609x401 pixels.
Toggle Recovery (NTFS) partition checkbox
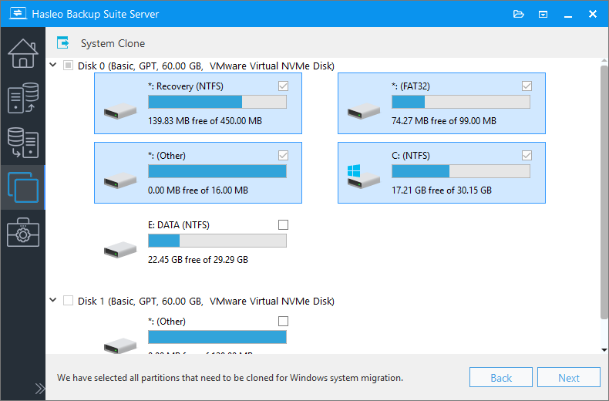[x=283, y=86]
